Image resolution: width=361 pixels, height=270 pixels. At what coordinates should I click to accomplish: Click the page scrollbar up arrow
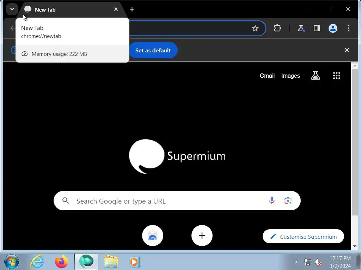click(355, 66)
